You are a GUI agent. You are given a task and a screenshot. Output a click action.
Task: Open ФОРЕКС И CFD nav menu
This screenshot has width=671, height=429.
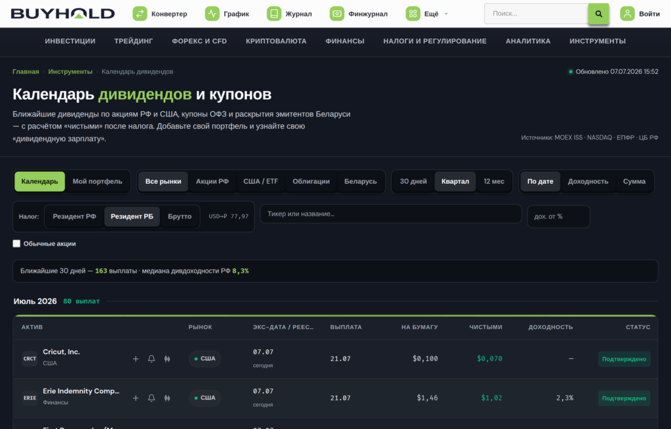[199, 41]
